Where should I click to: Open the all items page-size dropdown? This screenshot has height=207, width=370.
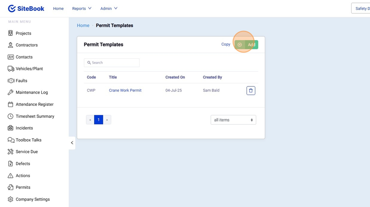click(x=233, y=120)
